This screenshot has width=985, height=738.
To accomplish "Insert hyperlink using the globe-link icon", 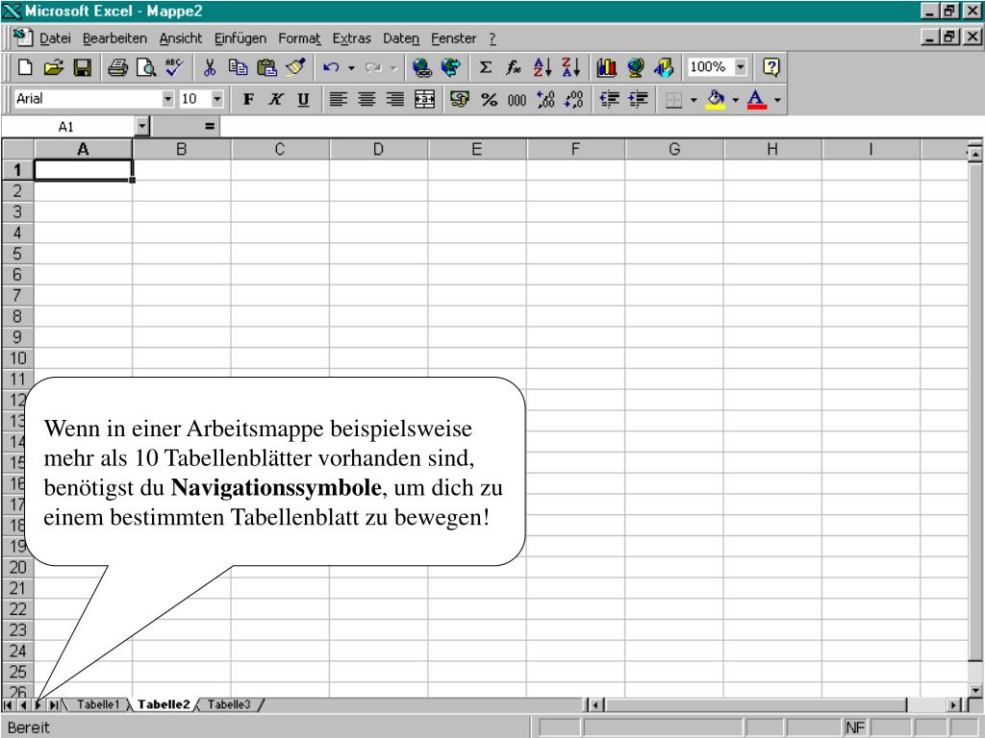I will click(422, 67).
